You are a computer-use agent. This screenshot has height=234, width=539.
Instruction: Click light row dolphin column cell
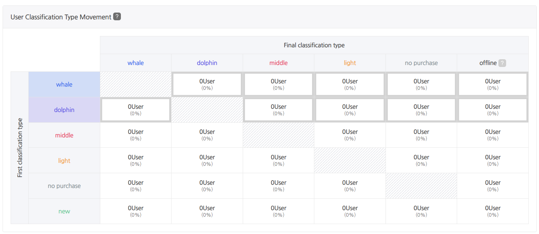[207, 161]
